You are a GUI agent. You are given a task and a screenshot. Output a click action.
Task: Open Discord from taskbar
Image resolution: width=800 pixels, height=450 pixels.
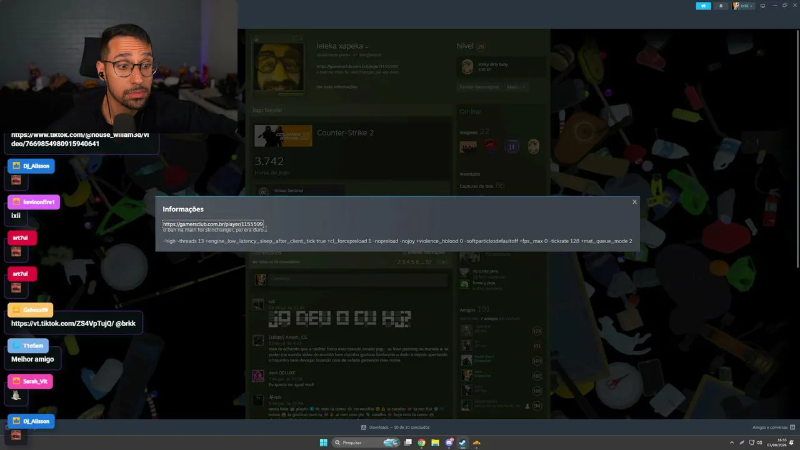pos(449,442)
